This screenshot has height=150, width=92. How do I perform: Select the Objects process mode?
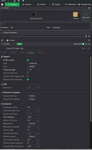click(25, 44)
